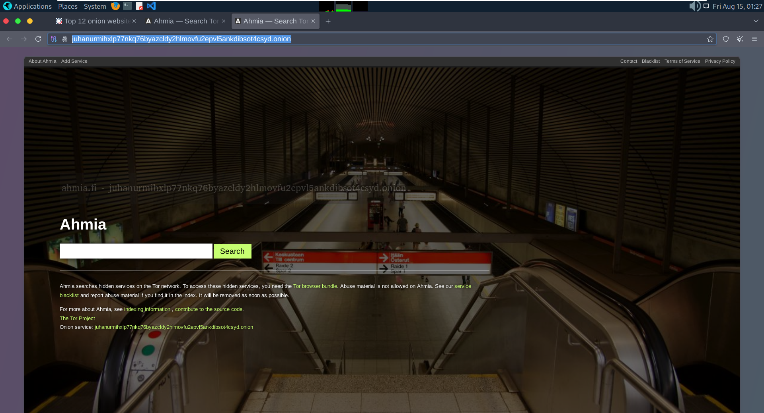The height and width of the screenshot is (413, 764).
Task: Click the volume icon in the system tray
Action: (x=695, y=6)
